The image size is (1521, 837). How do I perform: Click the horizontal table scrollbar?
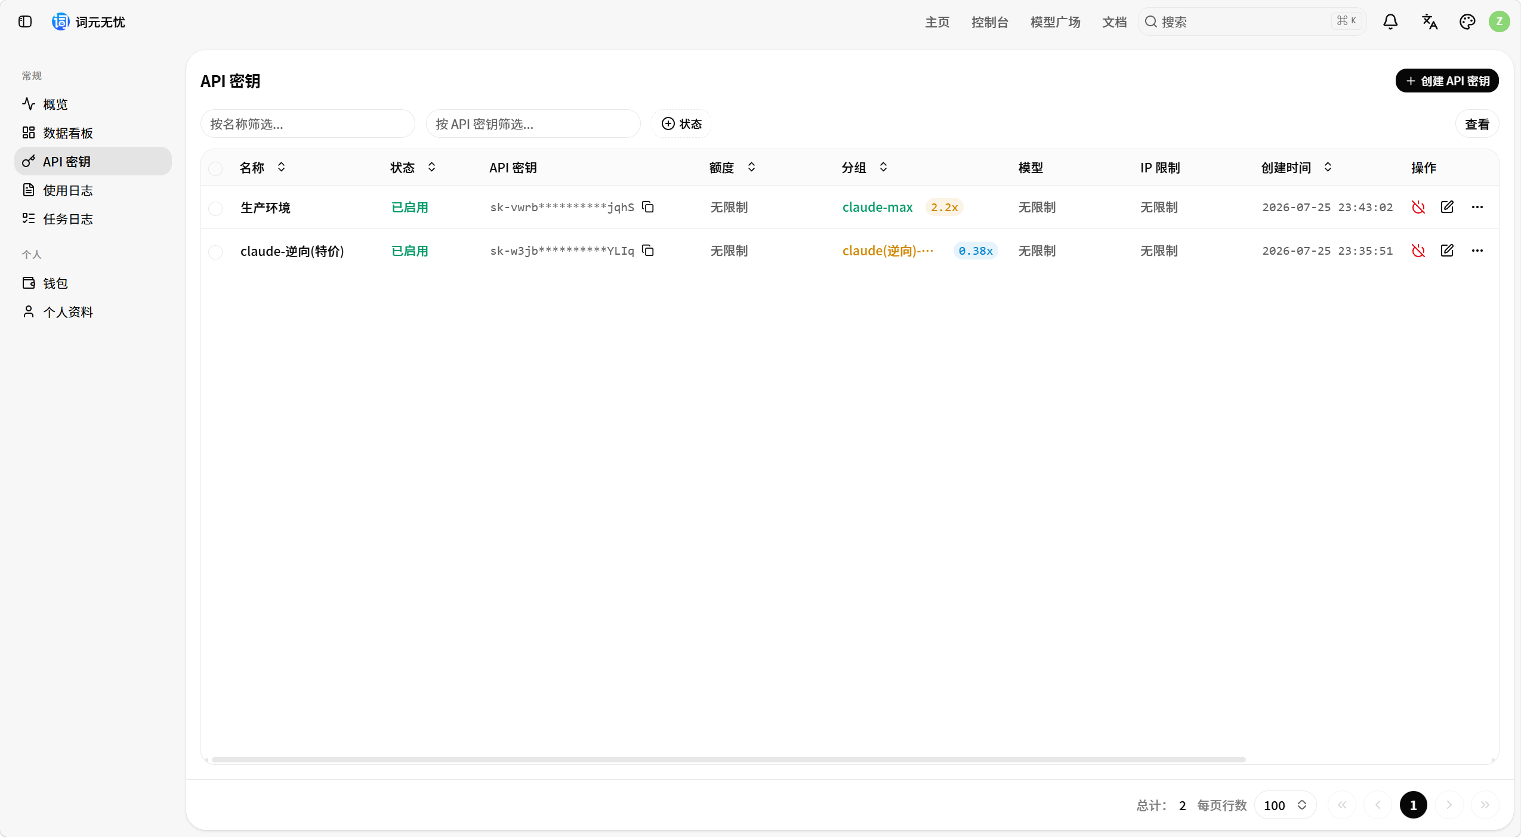click(728, 759)
